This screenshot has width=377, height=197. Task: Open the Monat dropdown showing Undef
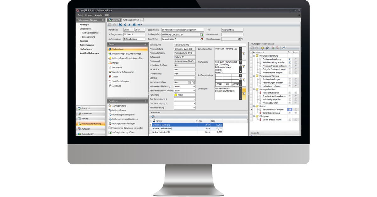click(x=133, y=30)
